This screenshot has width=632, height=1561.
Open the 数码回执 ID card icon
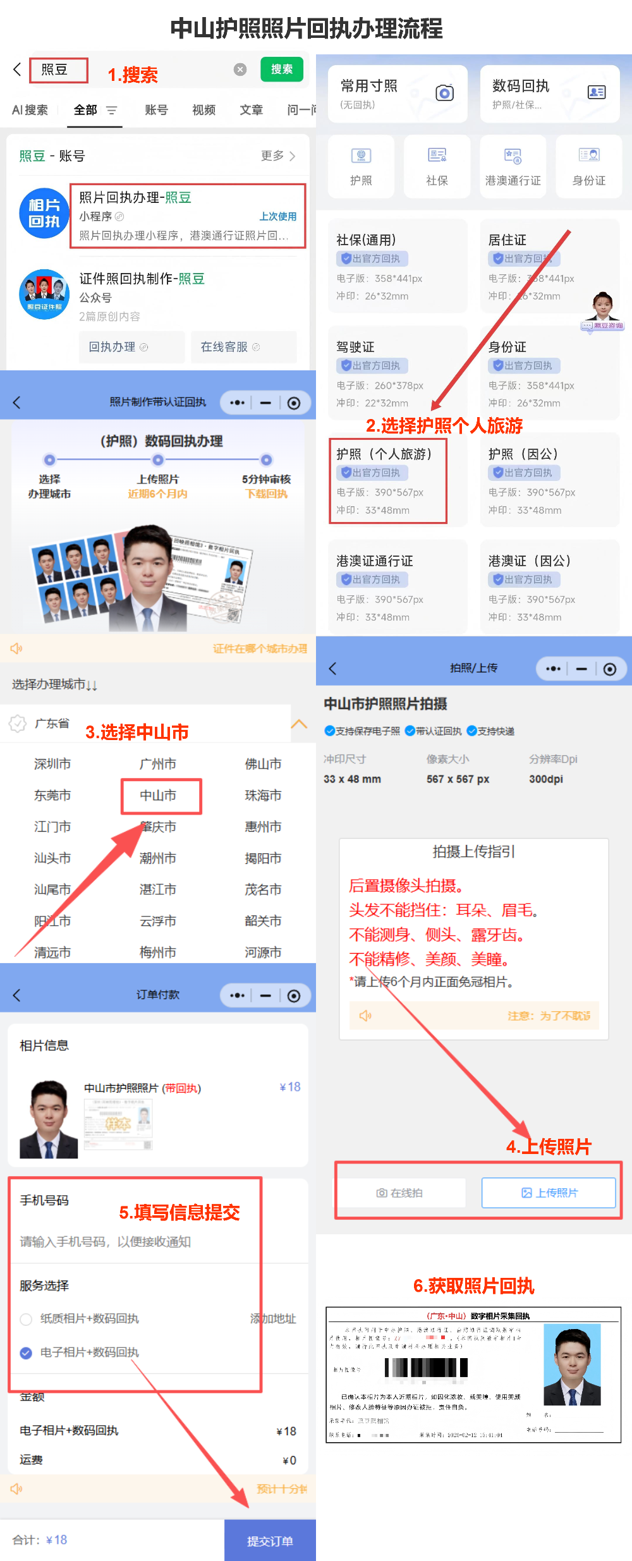[597, 92]
